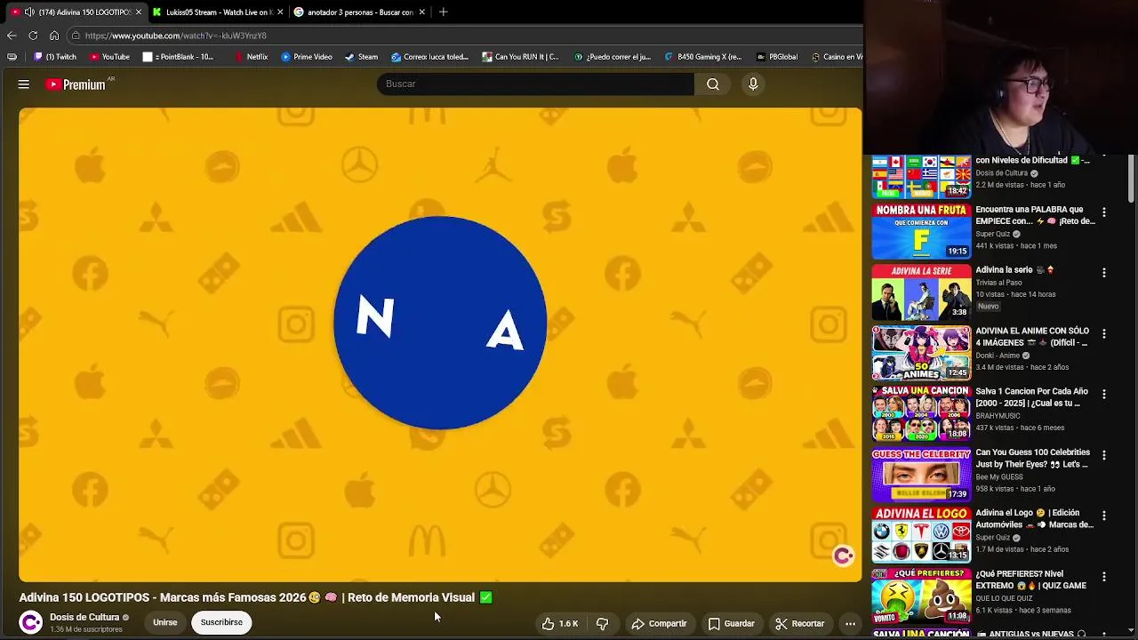
Task: Open Guess the Celebrity thumbnail
Action: pos(921,475)
